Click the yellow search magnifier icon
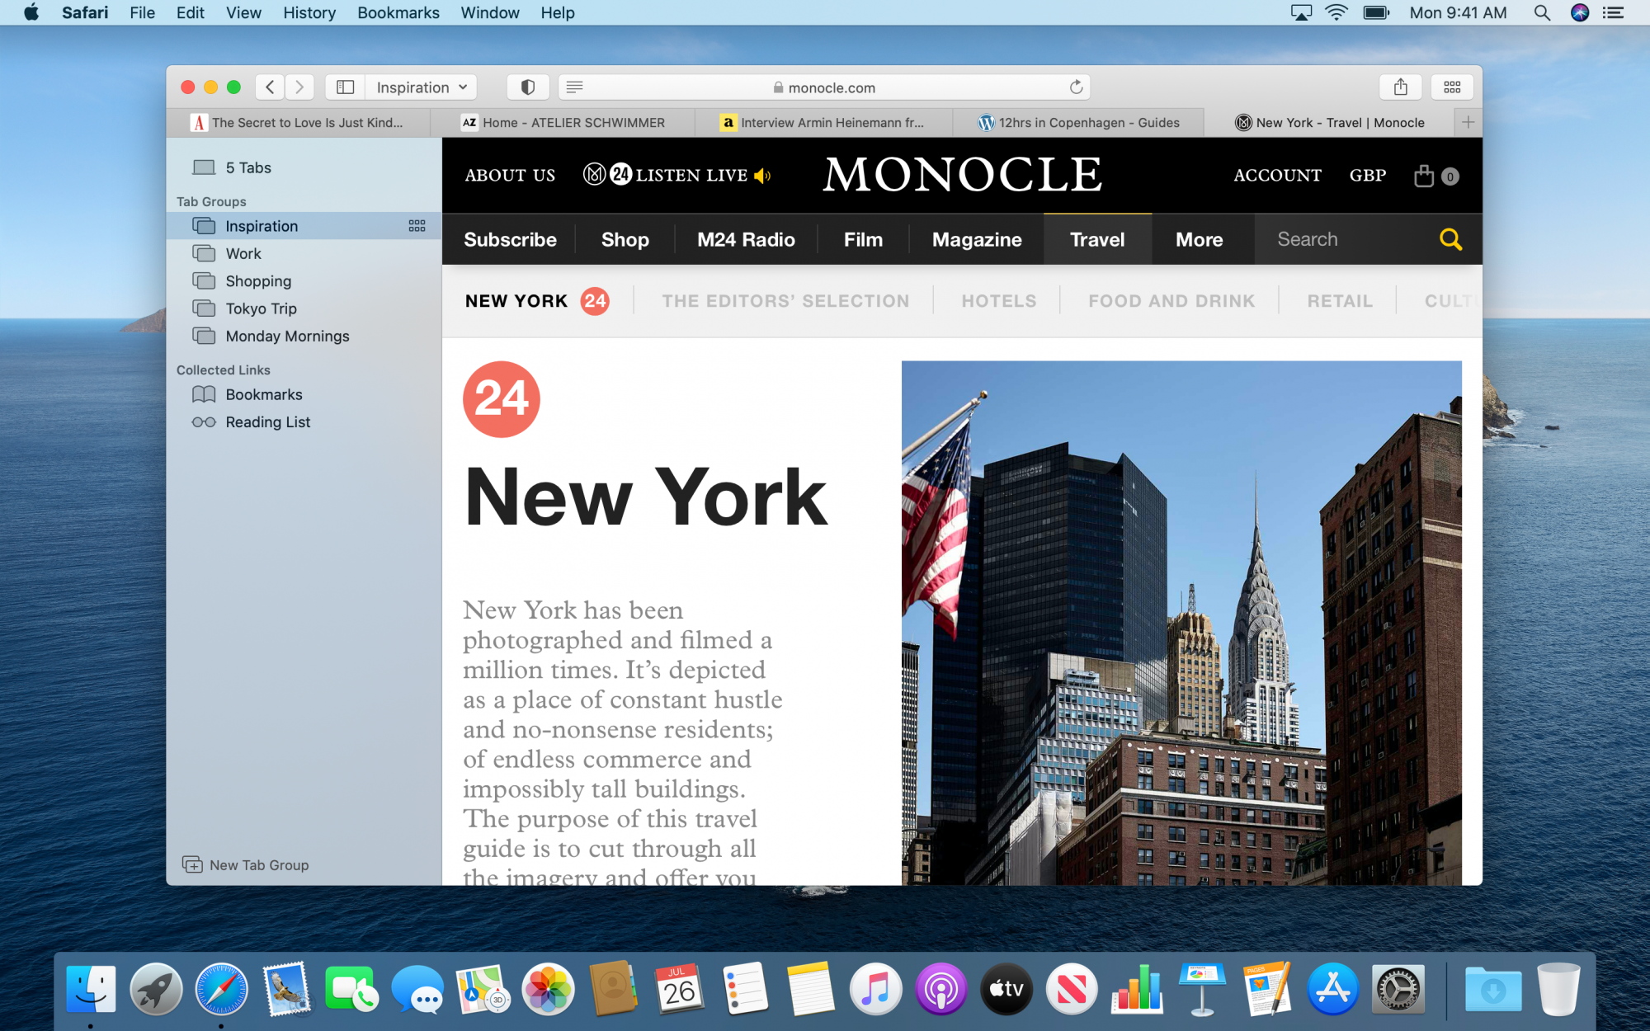The width and height of the screenshot is (1650, 1031). tap(1450, 239)
